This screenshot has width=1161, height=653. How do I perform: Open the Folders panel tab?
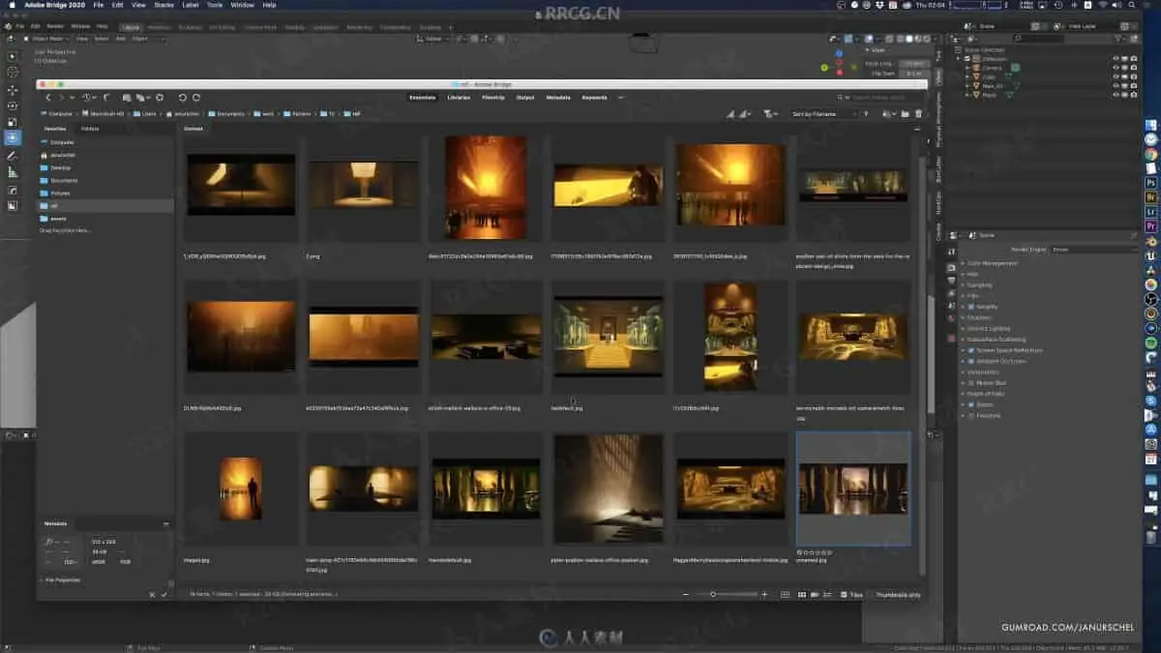tap(90, 128)
